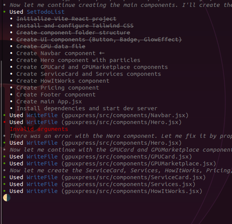
Task: Select 'Create ServiceCard and Services components' todo
Action: 89,74
